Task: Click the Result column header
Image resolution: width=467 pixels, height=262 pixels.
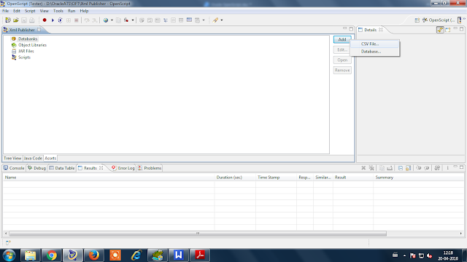Action: 353,178
